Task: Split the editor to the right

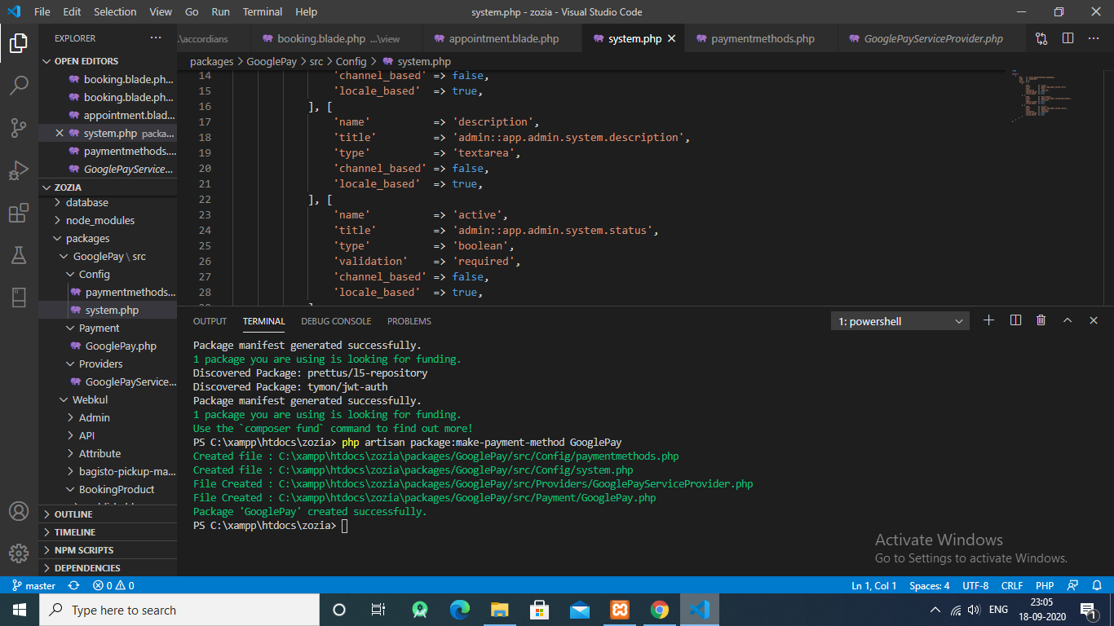Action: pos(1068,38)
